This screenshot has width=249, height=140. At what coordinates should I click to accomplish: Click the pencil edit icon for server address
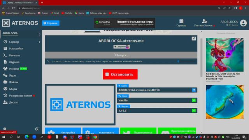pos(194,38)
